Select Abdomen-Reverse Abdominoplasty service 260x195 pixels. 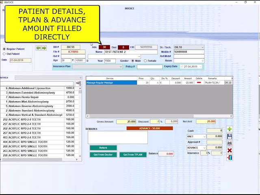click(x=37, y=106)
